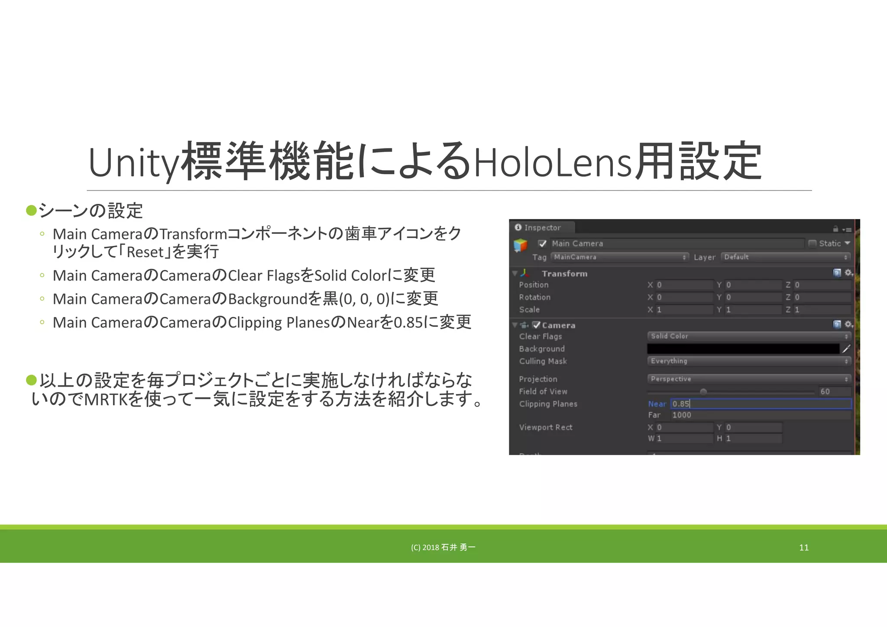Screen dimensions: 887x627
Task: Click the Viewport Rect H field
Action: [x=753, y=439]
